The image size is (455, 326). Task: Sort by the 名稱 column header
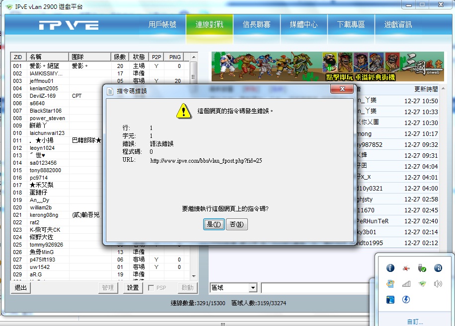pos(48,57)
